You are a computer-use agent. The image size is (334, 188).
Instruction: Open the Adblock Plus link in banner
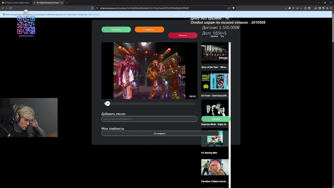(94, 14)
